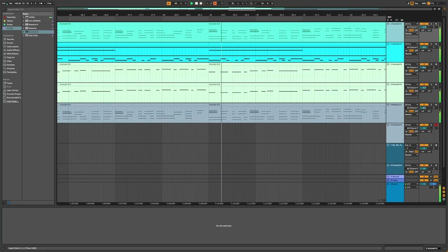Image resolution: width=448 pixels, height=252 pixels.
Task: Open Samples category in browser
Action: coord(10,65)
